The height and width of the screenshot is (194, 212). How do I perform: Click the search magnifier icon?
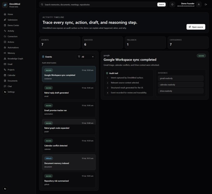pyautogui.click(x=42, y=4)
